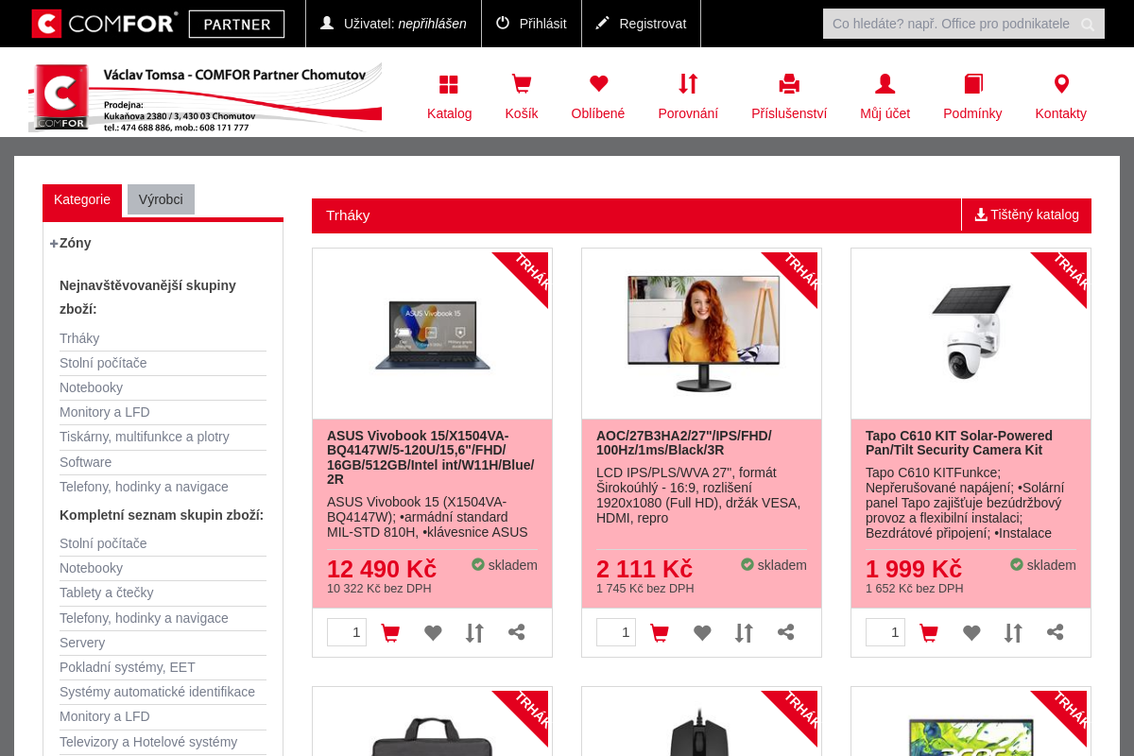
Task: Share the ASUS Vivobook 15 product
Action: click(517, 632)
